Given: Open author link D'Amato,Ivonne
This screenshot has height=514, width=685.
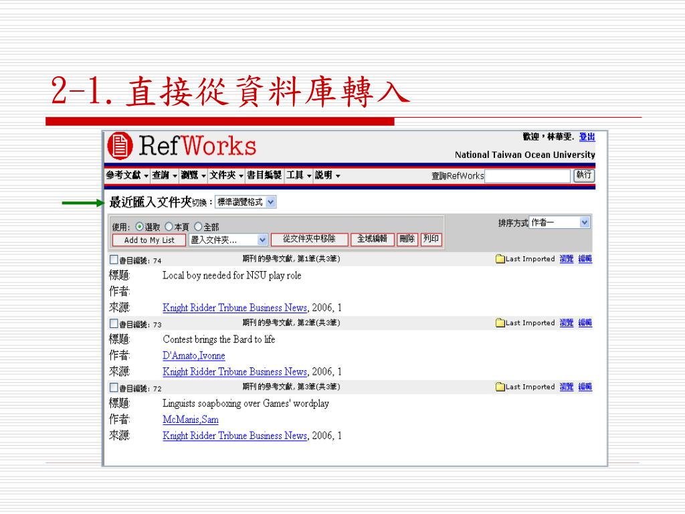Looking at the screenshot, I should 194,356.
